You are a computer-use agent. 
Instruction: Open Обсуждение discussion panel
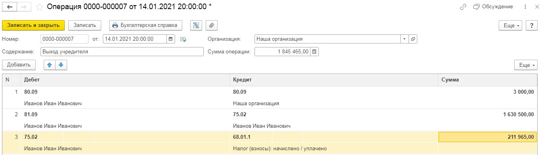click(x=493, y=7)
